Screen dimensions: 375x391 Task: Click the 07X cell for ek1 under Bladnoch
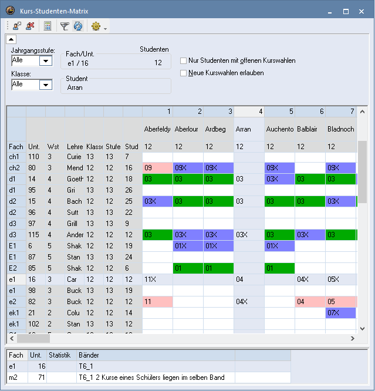point(341,313)
